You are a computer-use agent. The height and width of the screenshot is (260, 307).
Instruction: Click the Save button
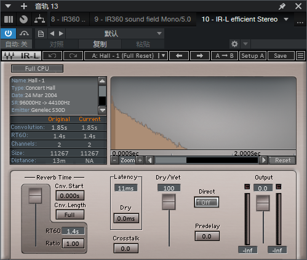coord(281,56)
